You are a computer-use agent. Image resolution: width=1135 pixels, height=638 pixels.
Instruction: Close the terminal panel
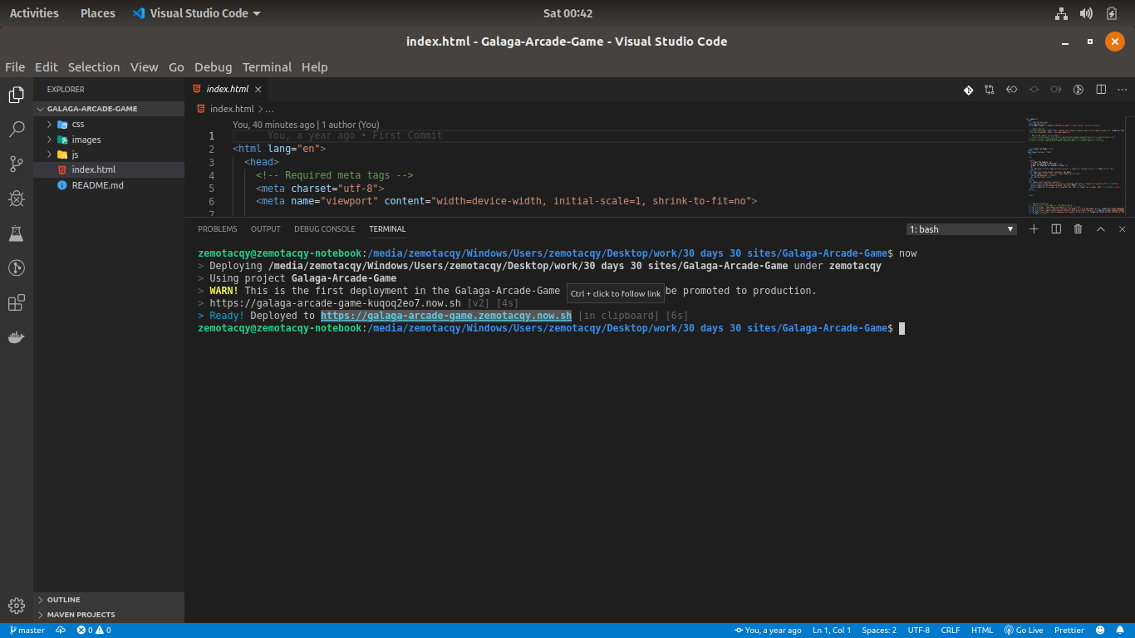1122,228
